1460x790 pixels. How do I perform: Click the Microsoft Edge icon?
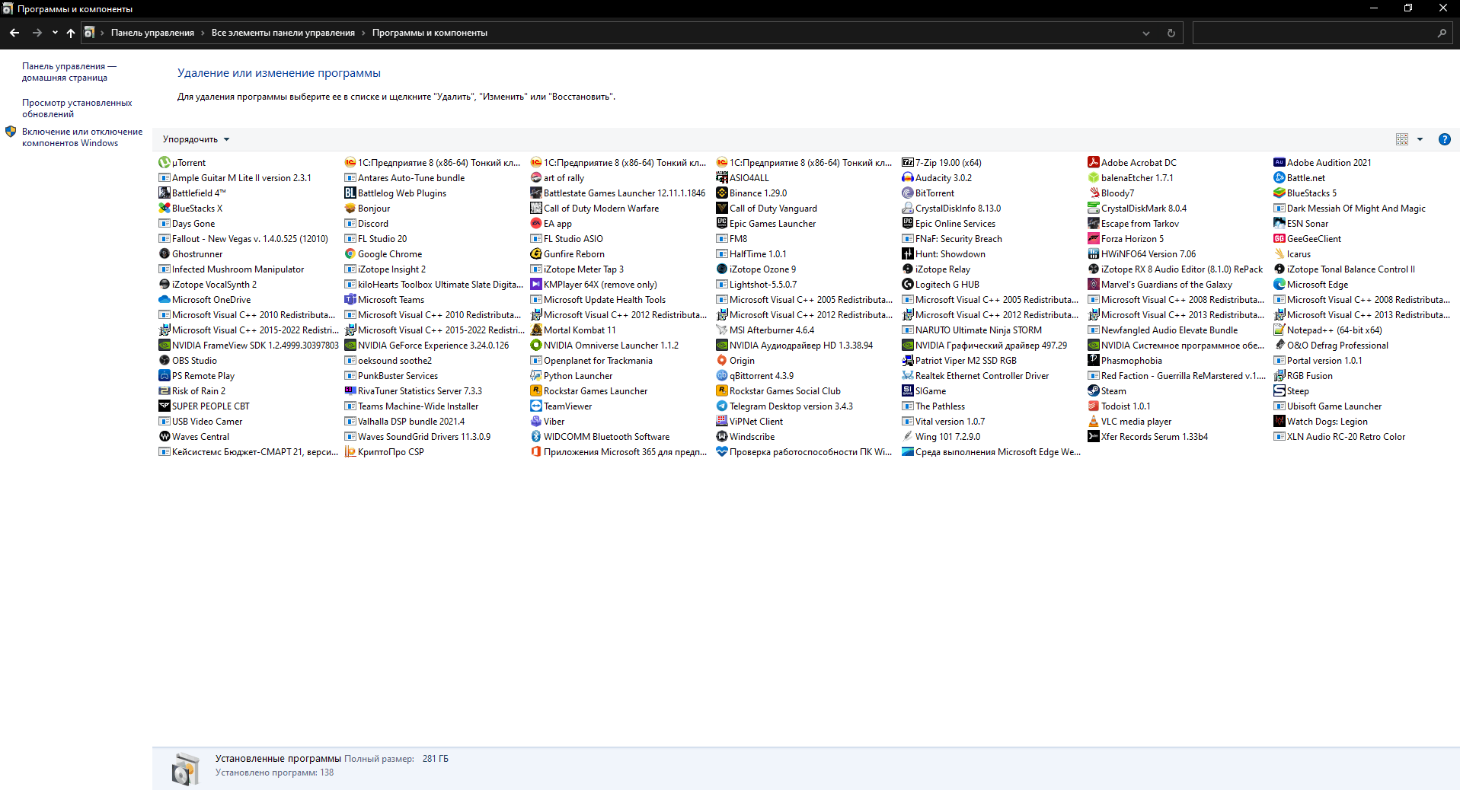coord(1279,284)
